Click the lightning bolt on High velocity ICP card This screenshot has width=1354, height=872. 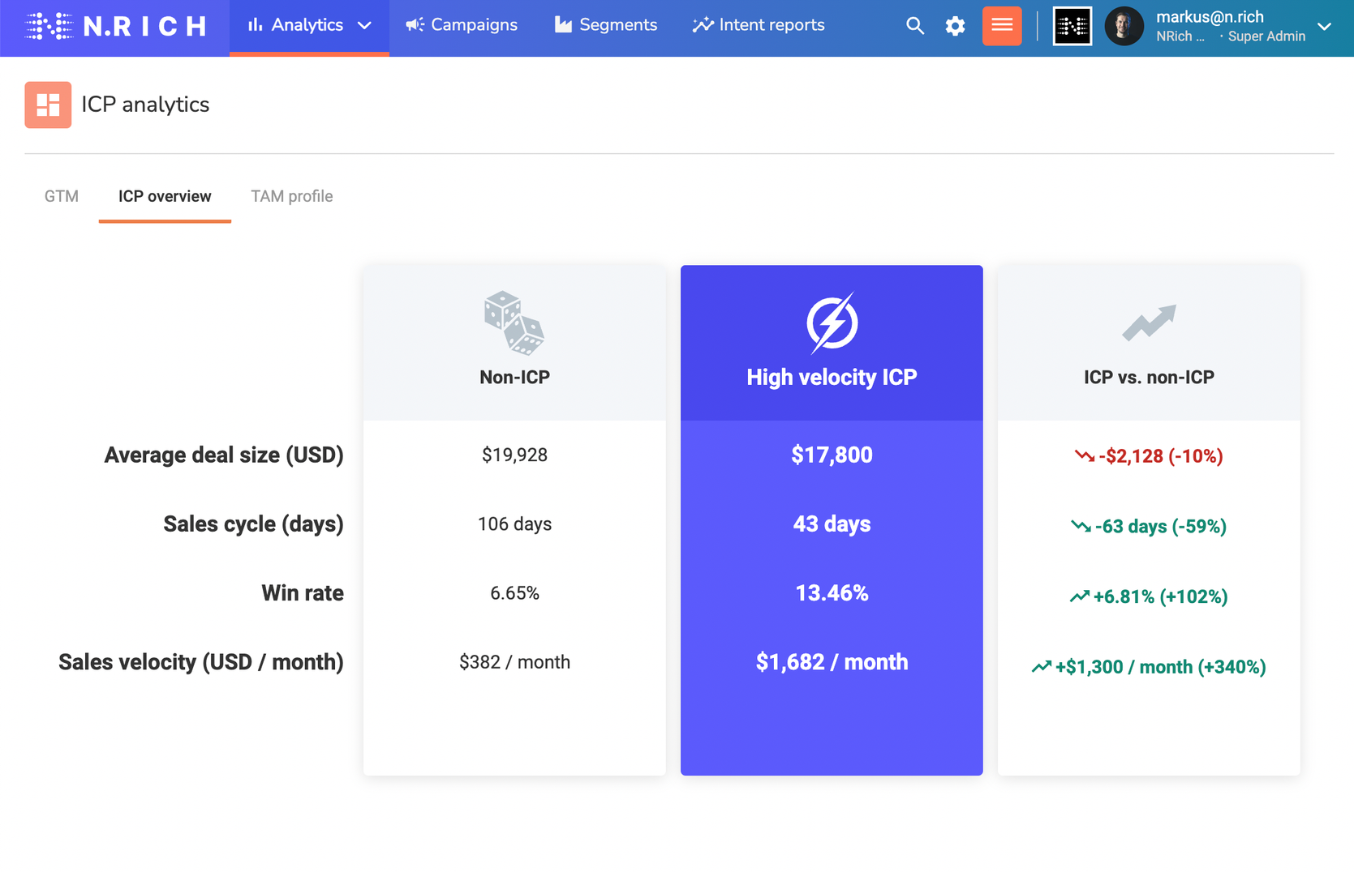tap(831, 321)
